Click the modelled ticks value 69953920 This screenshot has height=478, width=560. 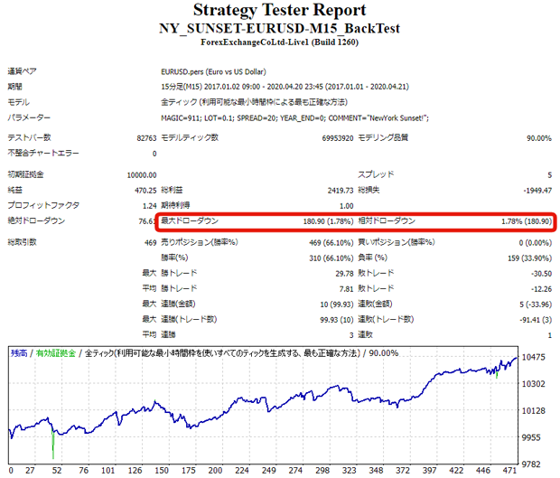[338, 138]
